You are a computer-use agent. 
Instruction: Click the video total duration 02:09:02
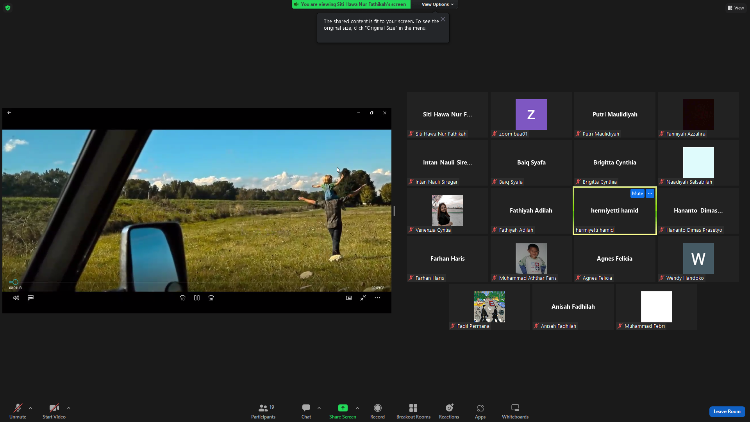click(378, 288)
